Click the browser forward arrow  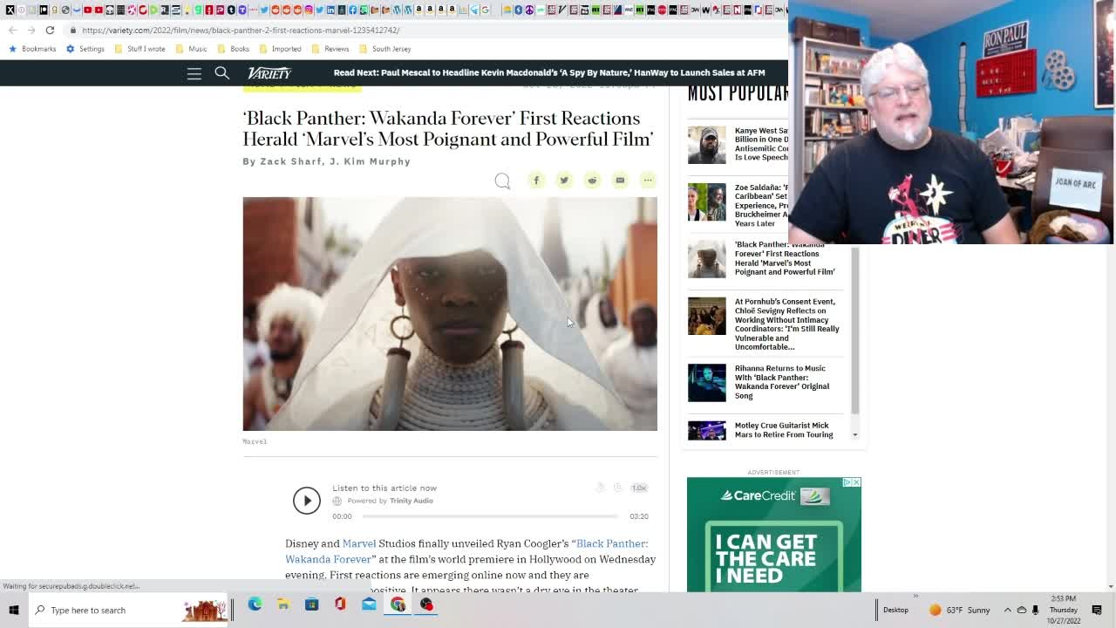pyautogui.click(x=31, y=31)
